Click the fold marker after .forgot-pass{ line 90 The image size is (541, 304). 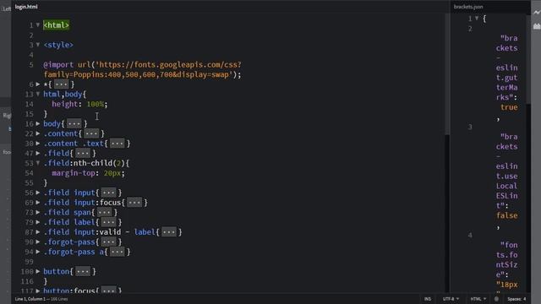tap(109, 242)
